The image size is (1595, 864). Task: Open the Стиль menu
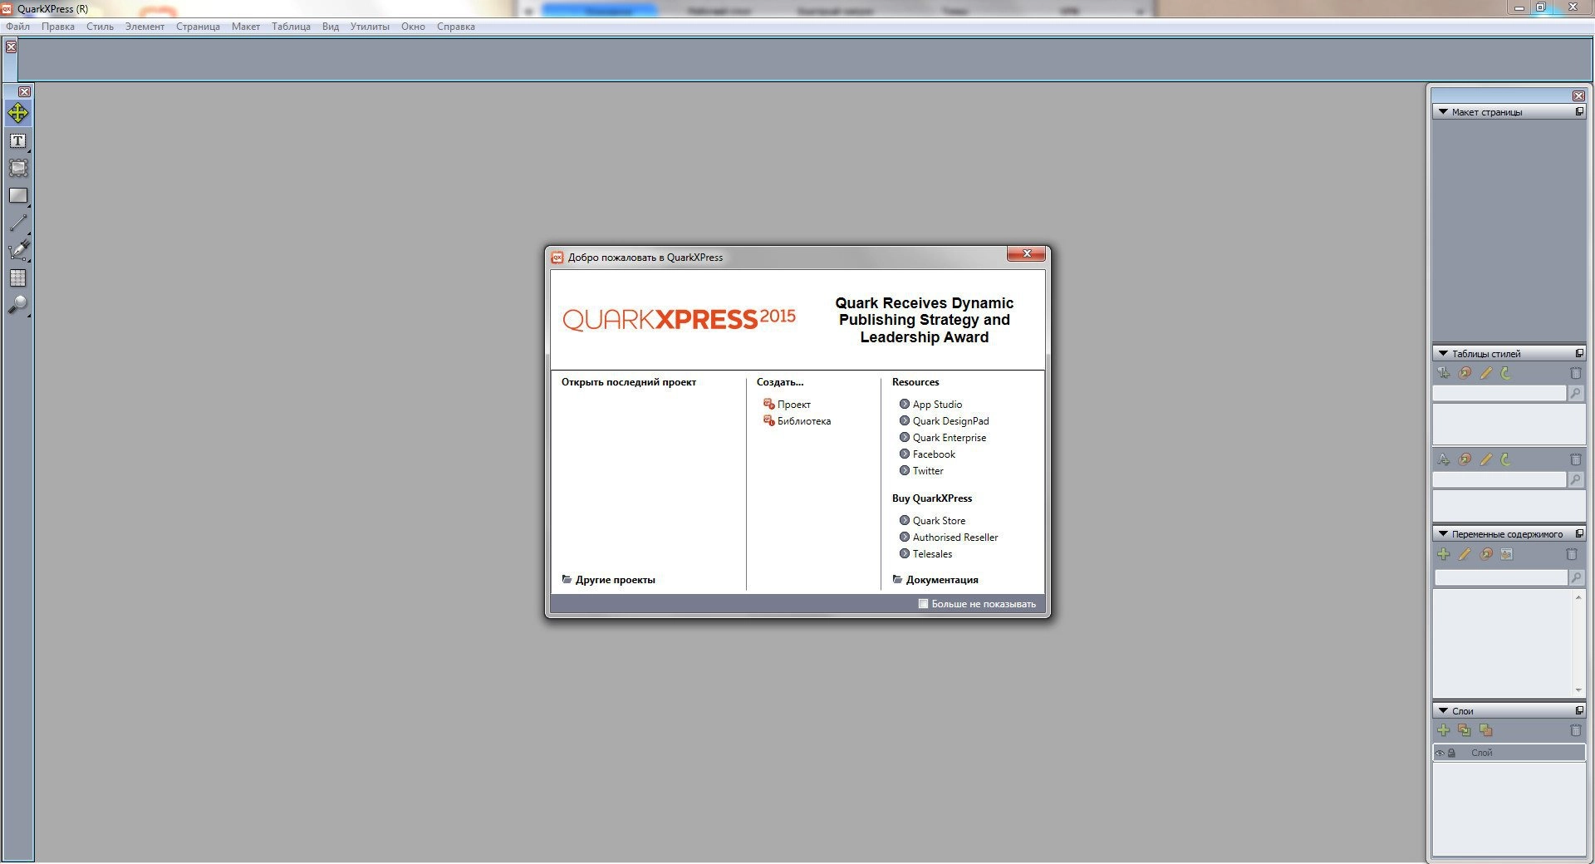coord(100,27)
